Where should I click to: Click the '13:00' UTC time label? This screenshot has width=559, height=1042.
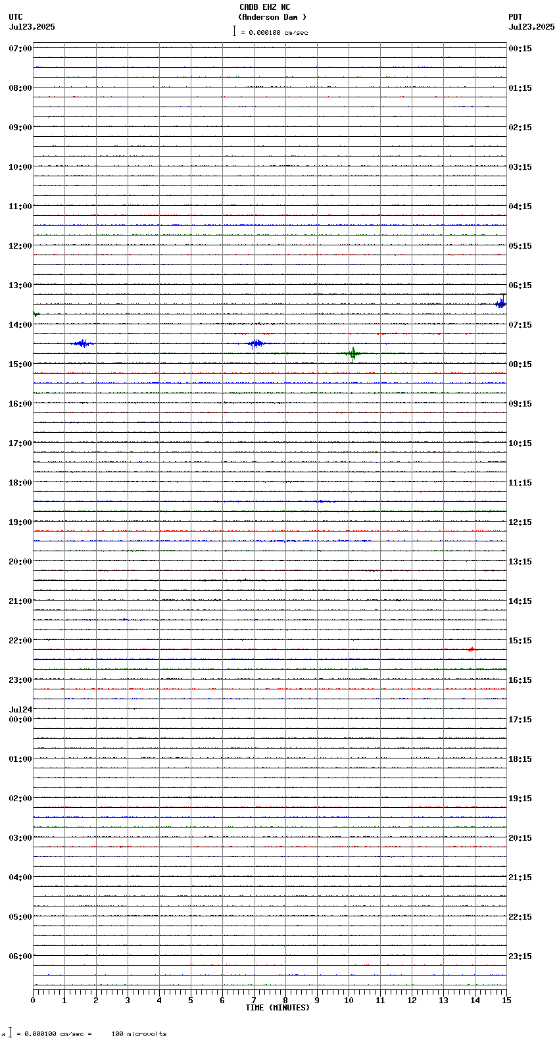click(x=20, y=285)
